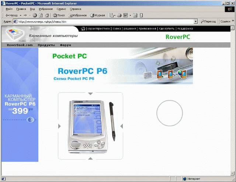Image resolution: width=236 pixels, height=182 pixels.
Task: Click the stylus pen image
Action: tap(112, 121)
